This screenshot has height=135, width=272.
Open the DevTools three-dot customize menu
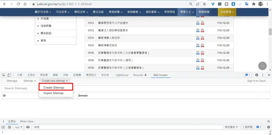(x=263, y=75)
